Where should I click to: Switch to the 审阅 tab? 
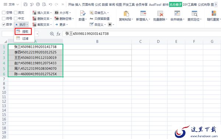[x=112, y=5]
